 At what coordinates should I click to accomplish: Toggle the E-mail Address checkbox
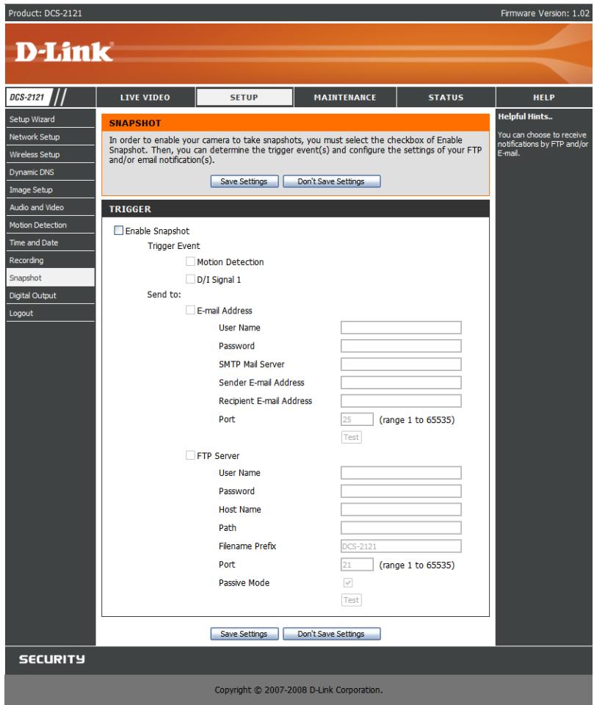190,310
